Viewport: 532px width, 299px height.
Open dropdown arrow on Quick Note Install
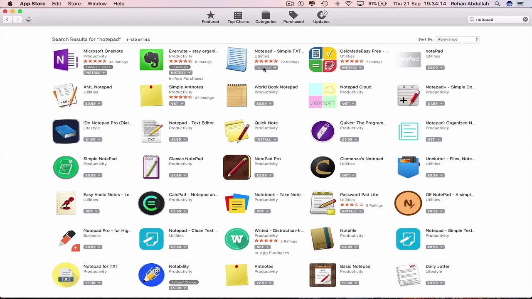coord(275,140)
